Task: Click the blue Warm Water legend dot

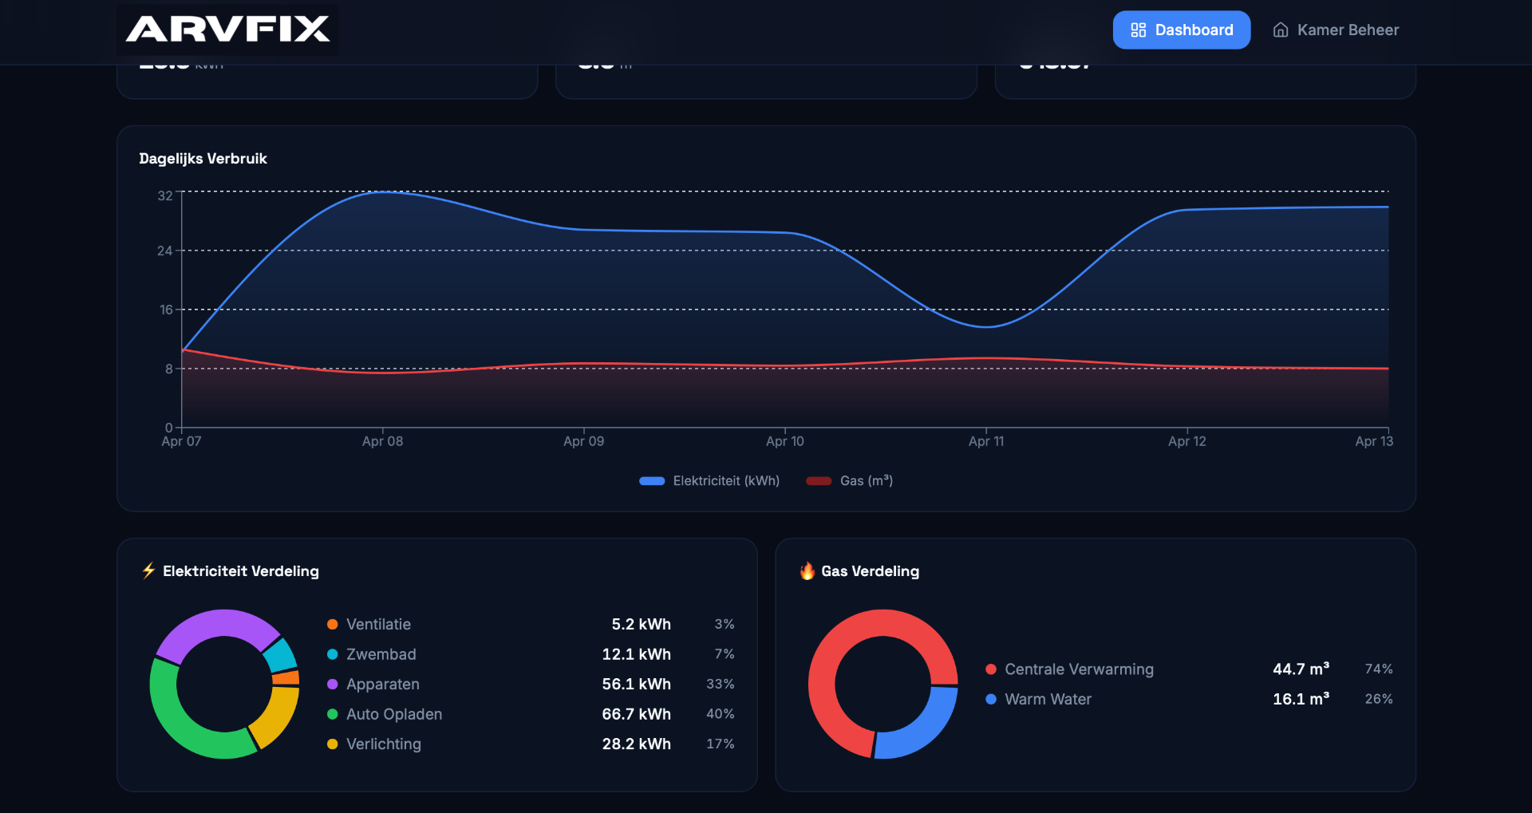Action: 991,699
